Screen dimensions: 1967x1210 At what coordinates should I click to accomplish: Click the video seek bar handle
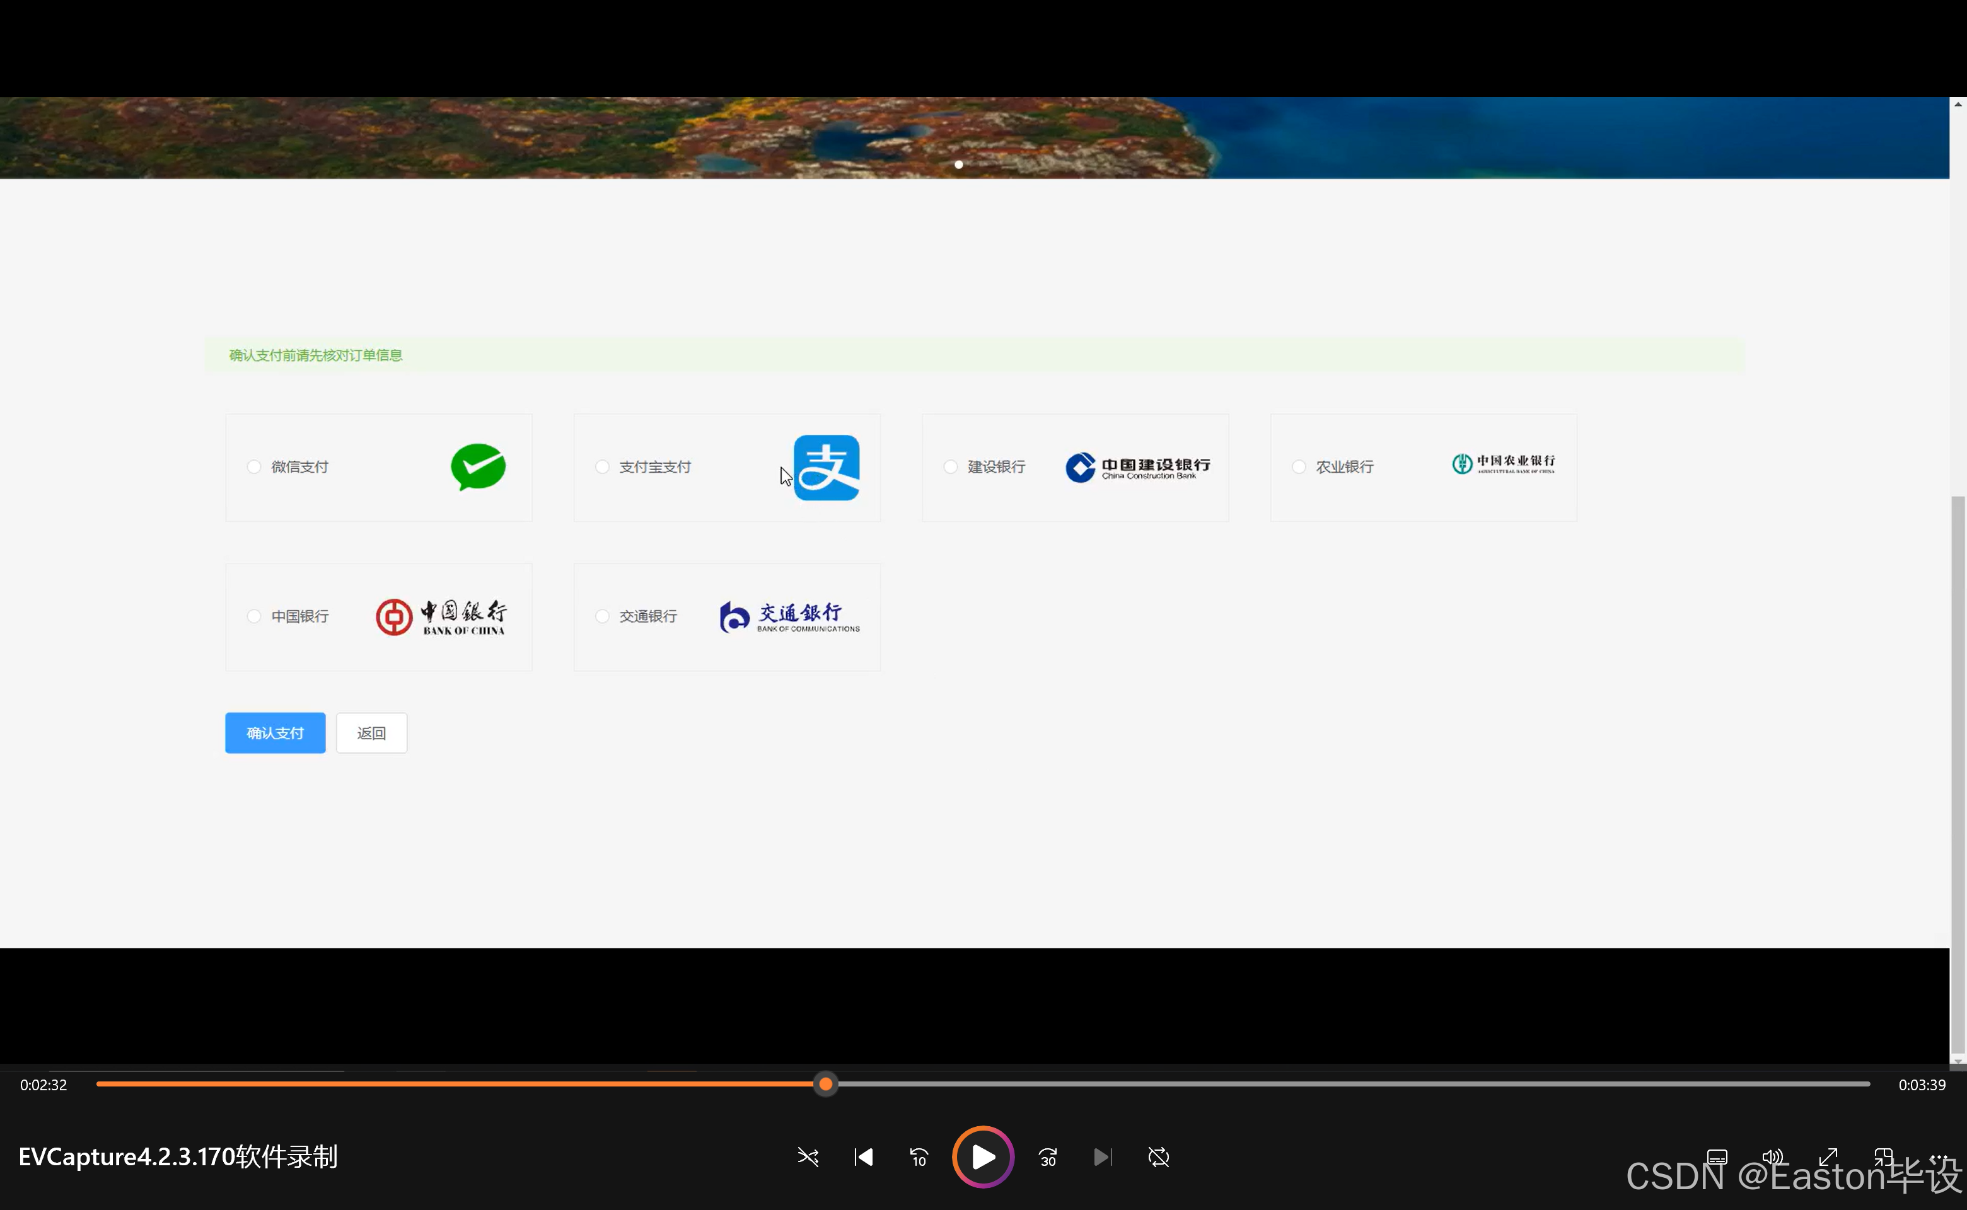pos(825,1085)
